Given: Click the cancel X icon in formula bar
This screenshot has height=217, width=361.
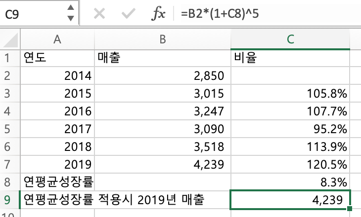Looking at the screenshot, I should point(99,13).
